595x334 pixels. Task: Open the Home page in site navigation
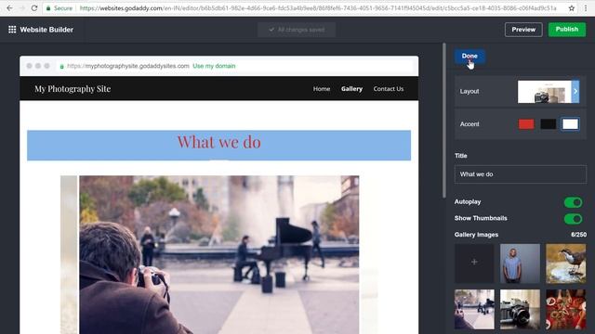322,89
